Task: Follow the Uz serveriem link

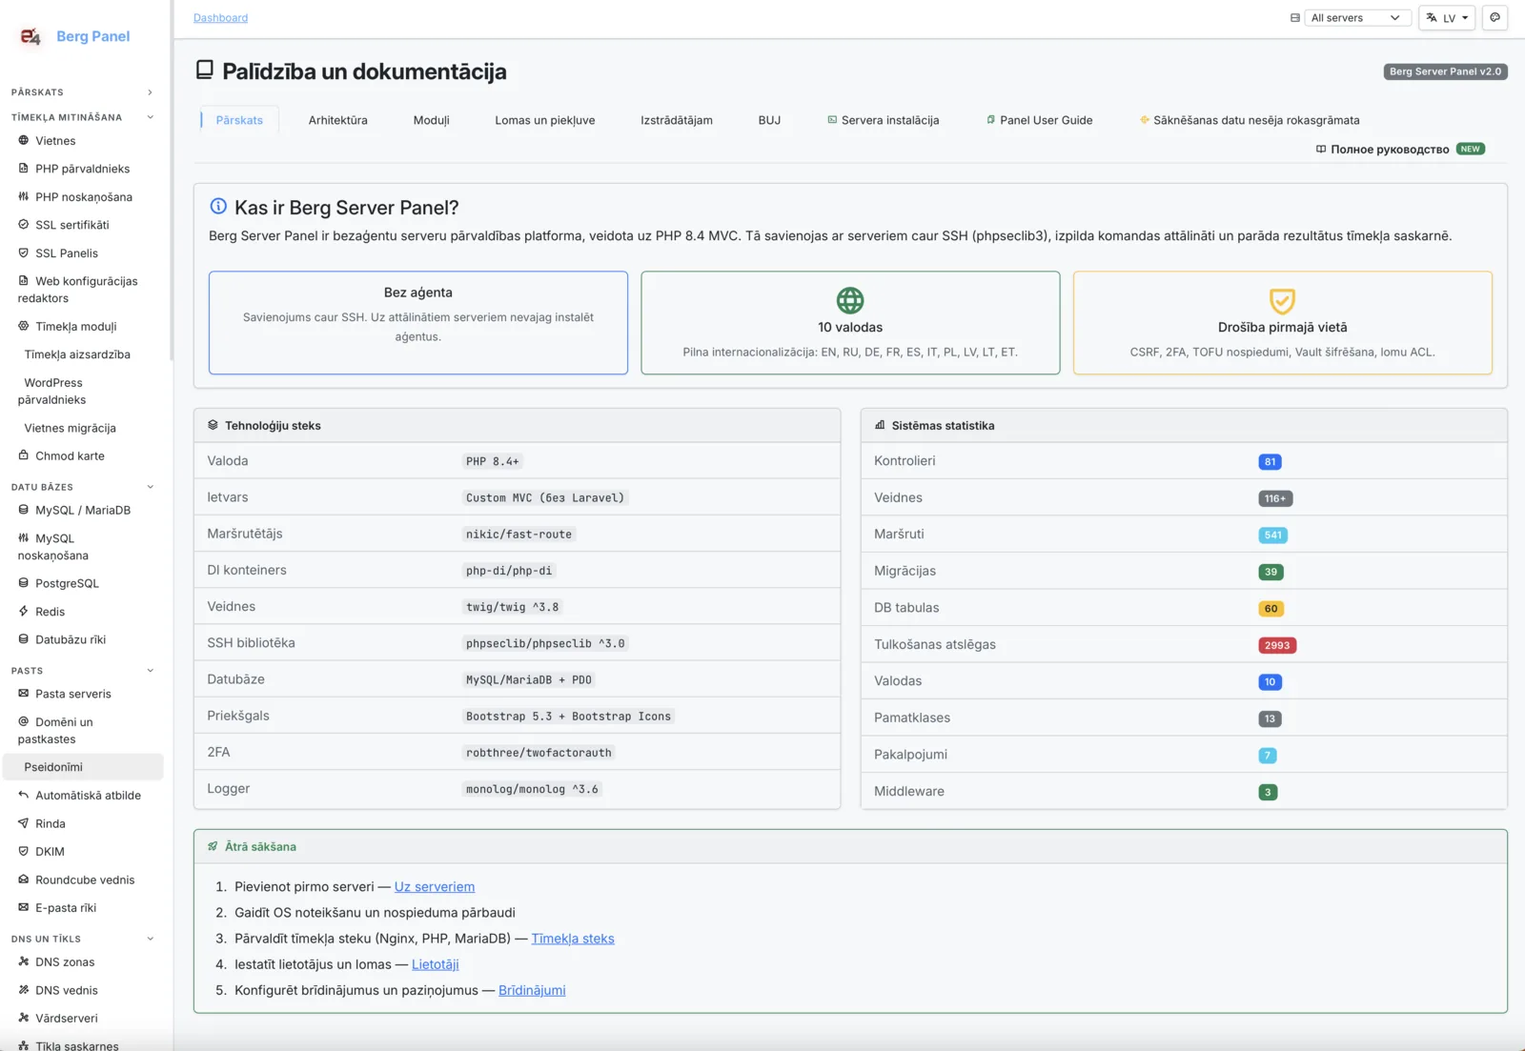Action: (435, 886)
